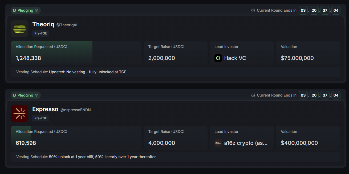Click the Hack VC investor logo
The width and height of the screenshot is (349, 174).
click(218, 58)
